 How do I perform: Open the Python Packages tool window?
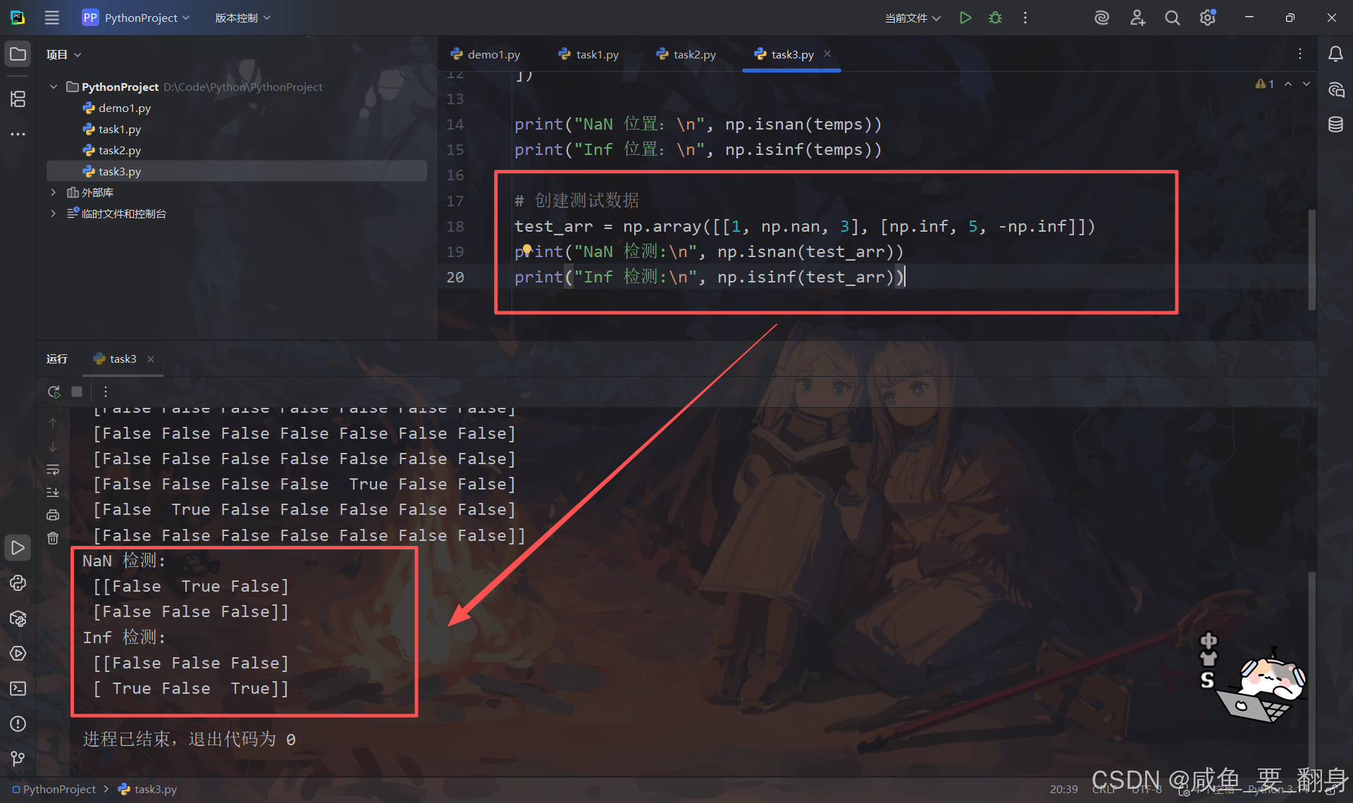coord(18,618)
